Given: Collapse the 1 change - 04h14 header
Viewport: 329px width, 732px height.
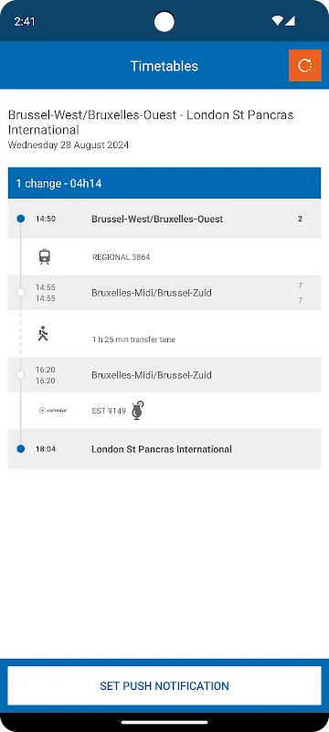Looking at the screenshot, I should (164, 183).
